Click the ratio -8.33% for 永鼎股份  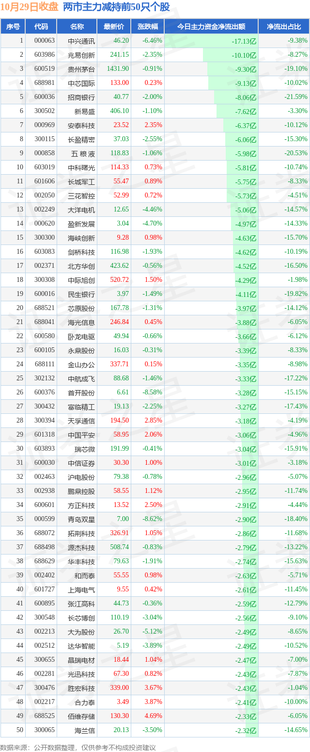297,350
